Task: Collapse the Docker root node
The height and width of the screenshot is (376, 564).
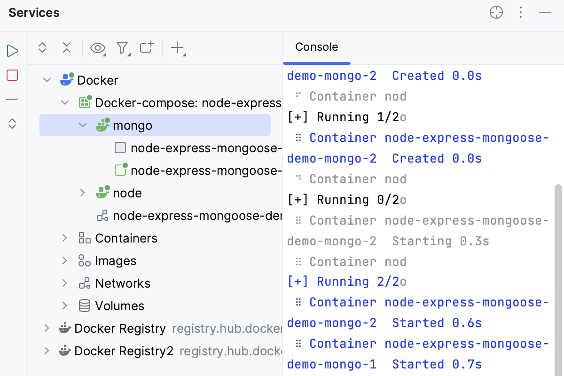Action: coord(47,80)
